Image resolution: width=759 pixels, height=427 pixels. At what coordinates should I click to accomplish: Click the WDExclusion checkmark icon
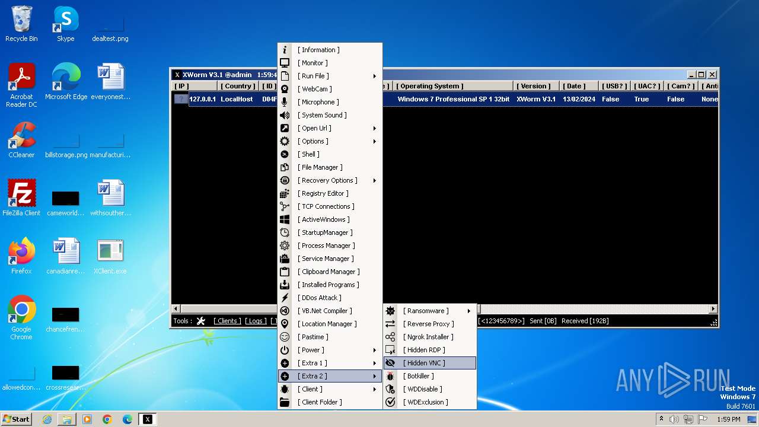(x=390, y=402)
